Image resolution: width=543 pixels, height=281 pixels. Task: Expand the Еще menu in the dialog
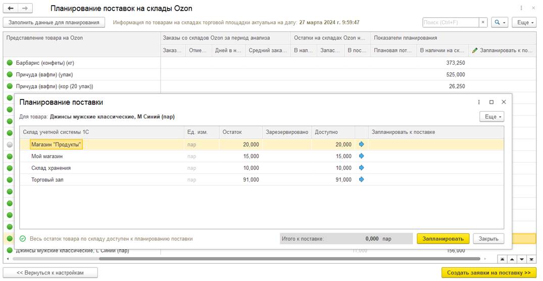click(491, 117)
